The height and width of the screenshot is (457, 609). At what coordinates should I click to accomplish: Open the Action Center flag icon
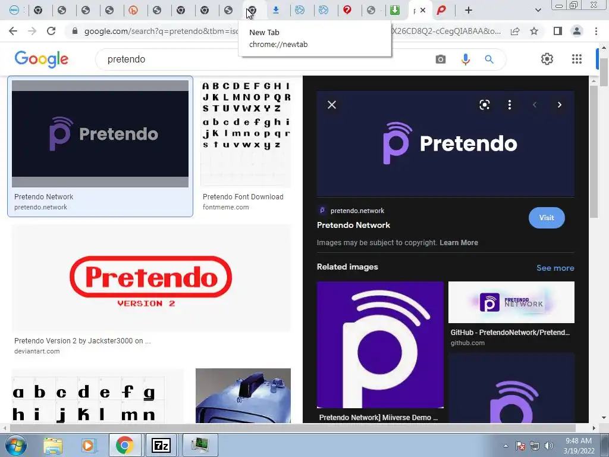tap(520, 446)
